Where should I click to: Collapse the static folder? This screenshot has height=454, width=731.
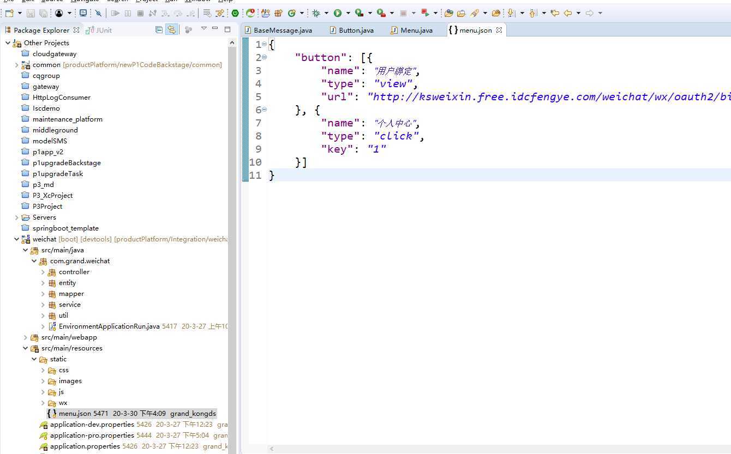(x=34, y=359)
